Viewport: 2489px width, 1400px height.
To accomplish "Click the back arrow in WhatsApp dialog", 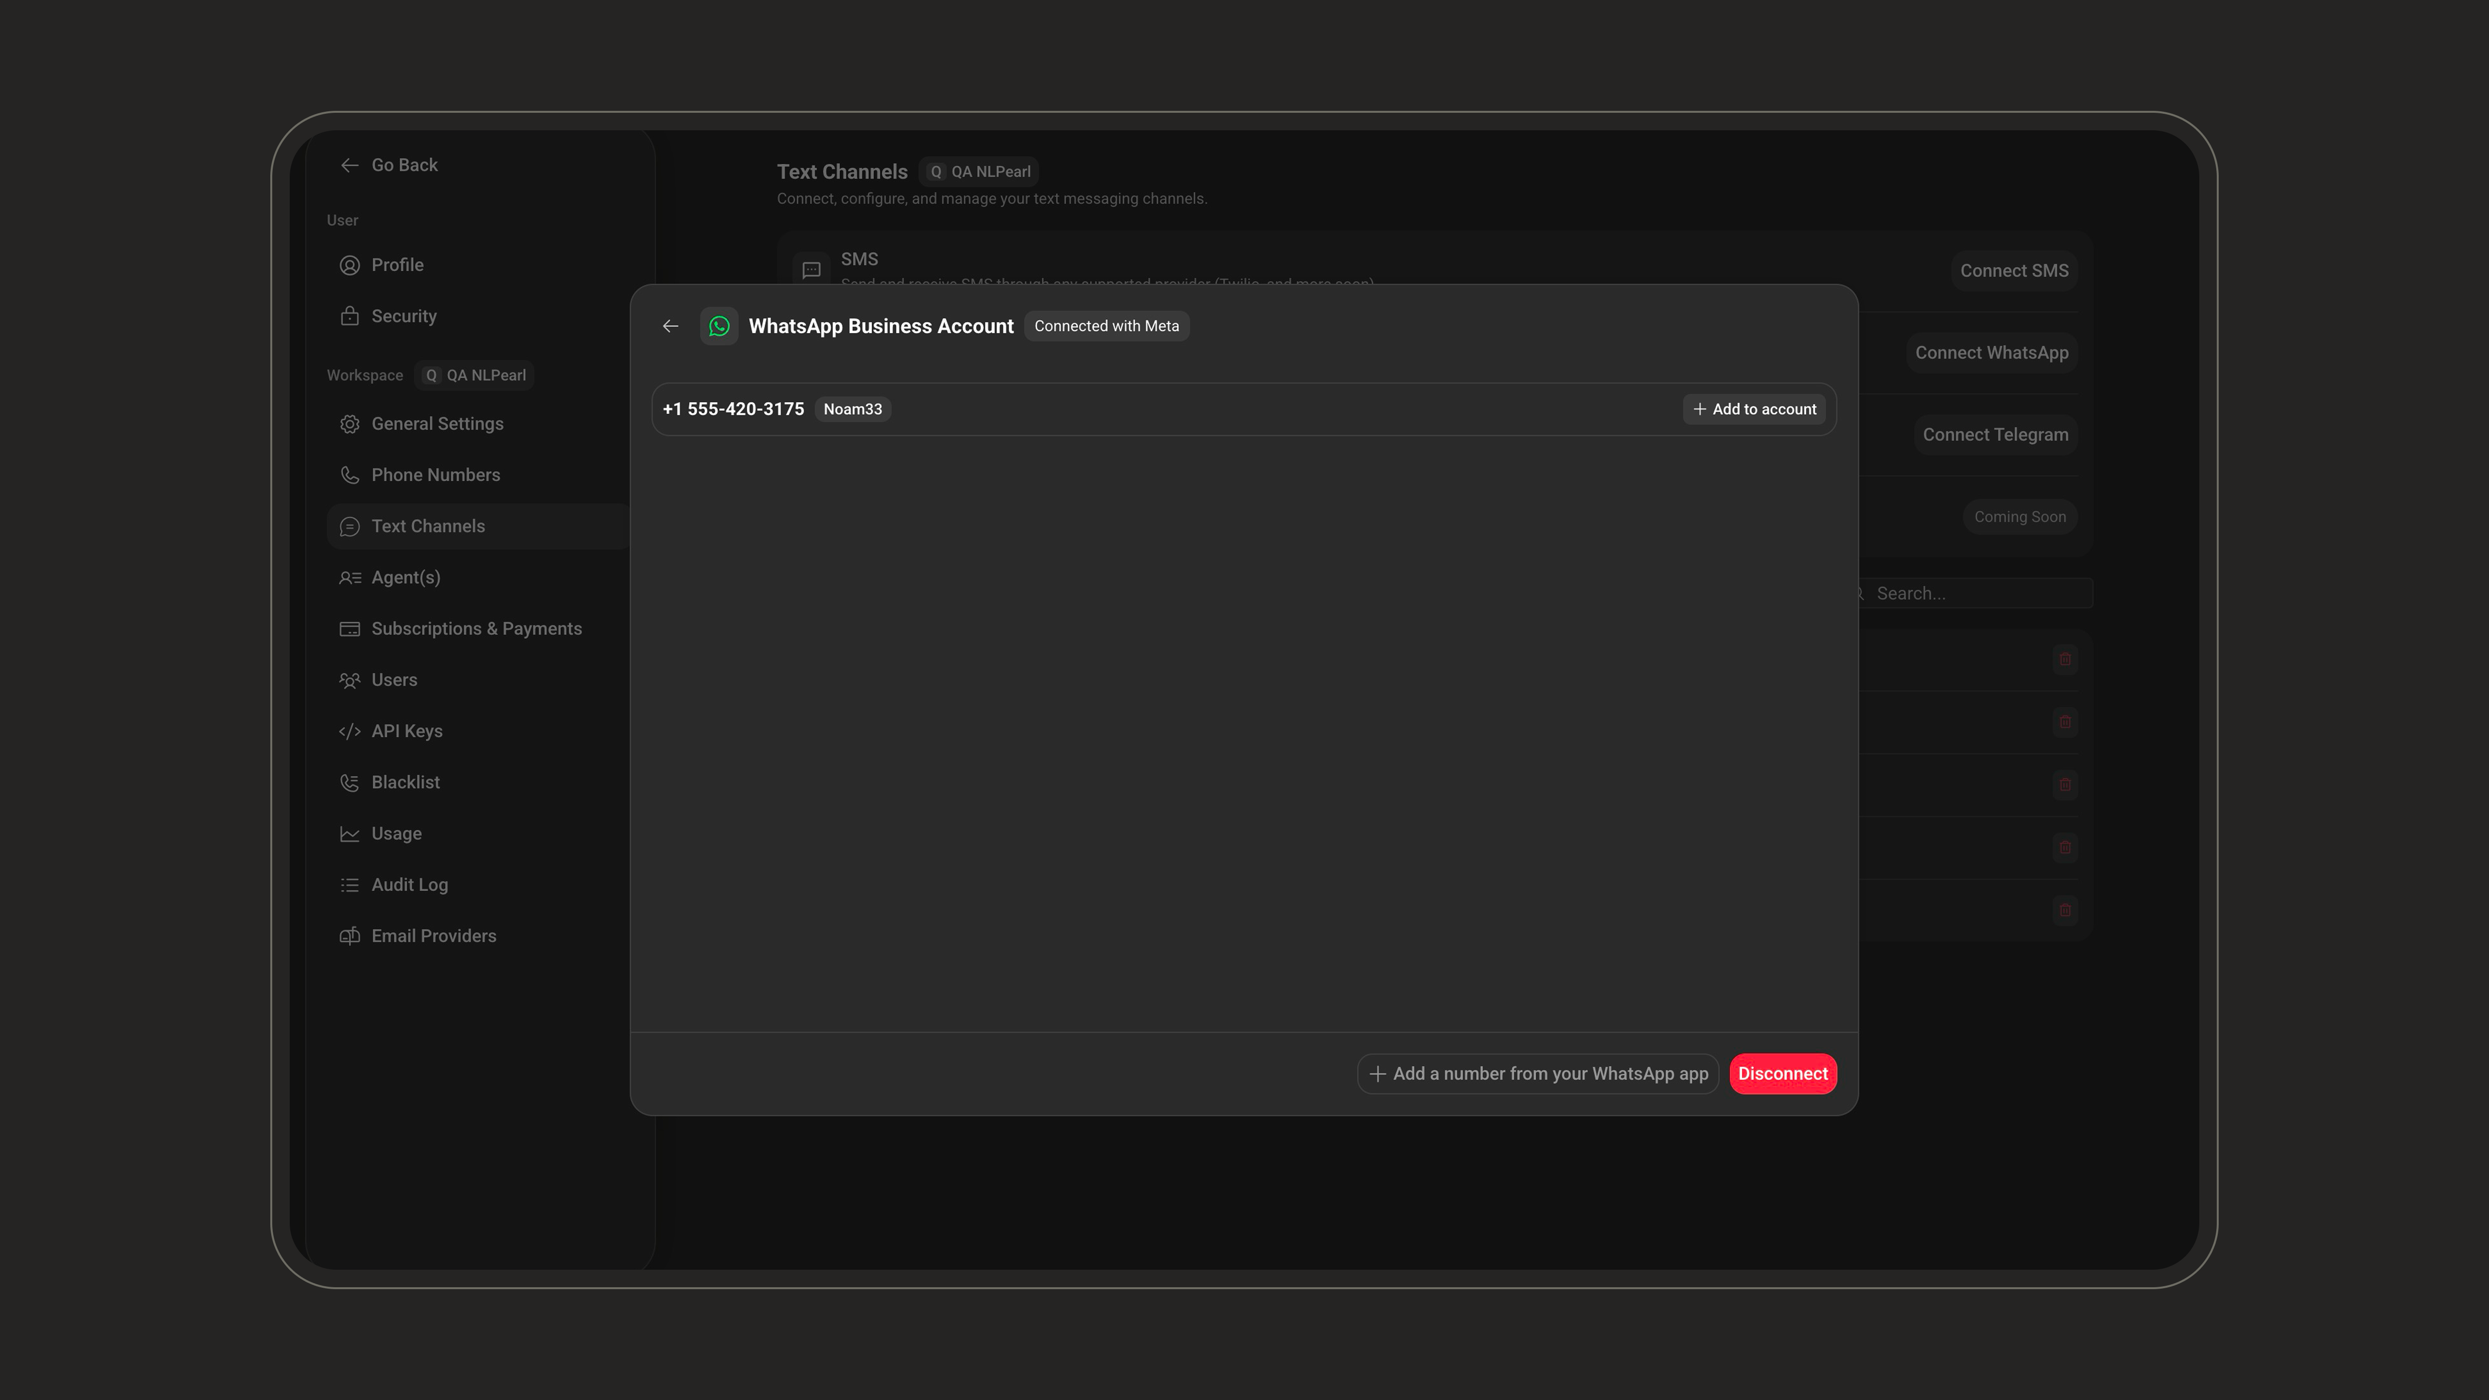I will [x=669, y=327].
